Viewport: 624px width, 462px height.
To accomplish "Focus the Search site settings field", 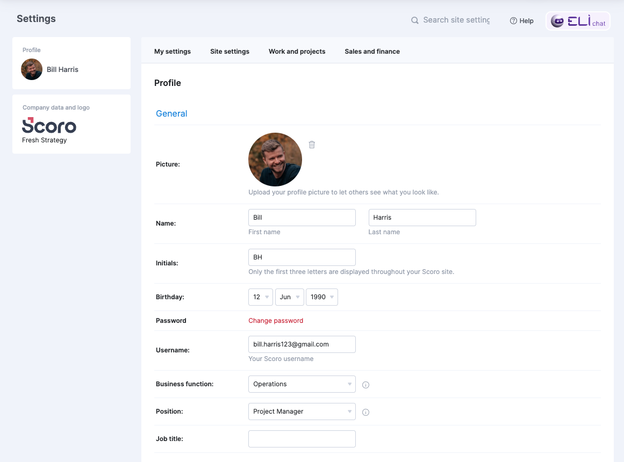I will coord(456,20).
